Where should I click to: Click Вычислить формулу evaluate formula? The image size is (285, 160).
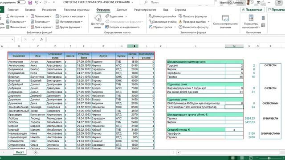point(193,27)
